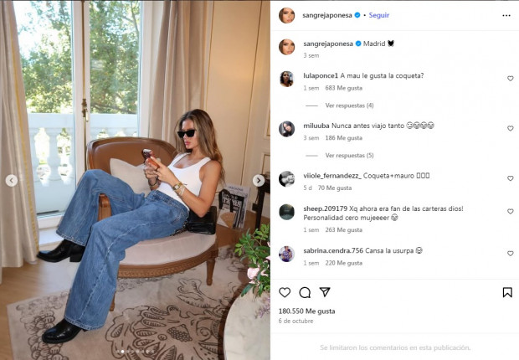Open the three-dot more options menu

506,16
